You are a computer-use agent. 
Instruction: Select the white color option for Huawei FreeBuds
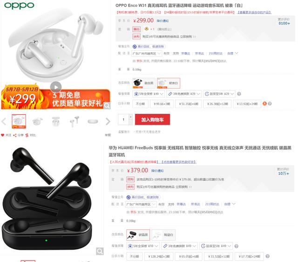[x=163, y=235]
